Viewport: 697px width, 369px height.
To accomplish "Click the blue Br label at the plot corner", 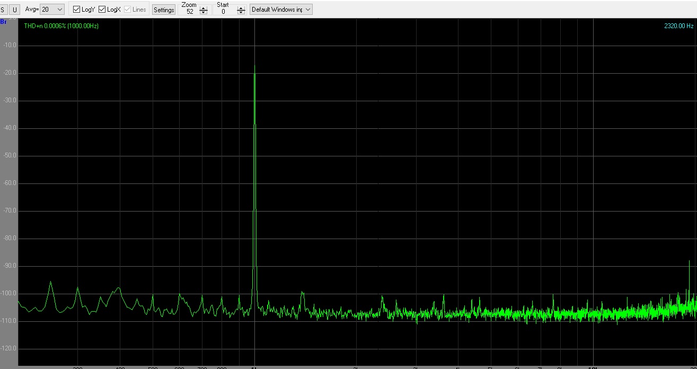I will tap(3, 22).
